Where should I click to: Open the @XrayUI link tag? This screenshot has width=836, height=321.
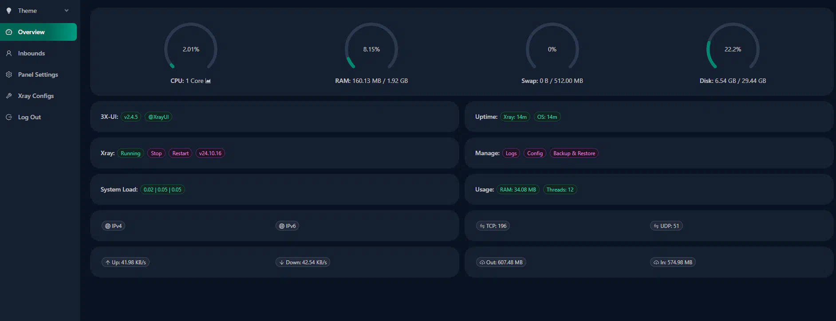pyautogui.click(x=158, y=117)
